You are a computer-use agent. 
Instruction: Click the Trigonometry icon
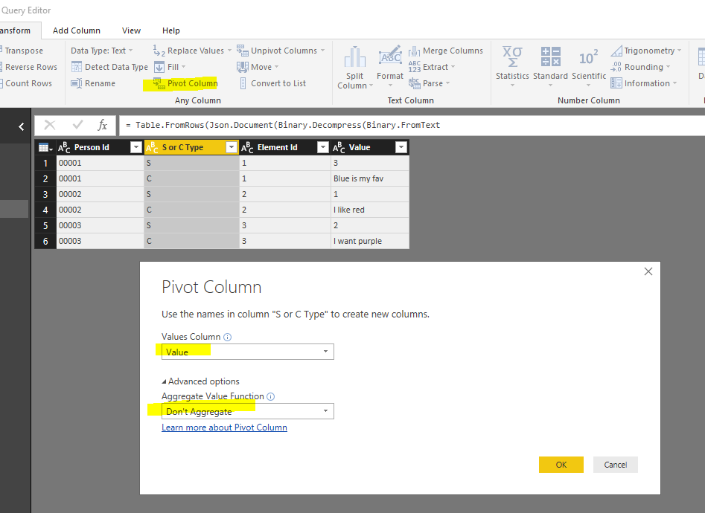616,51
